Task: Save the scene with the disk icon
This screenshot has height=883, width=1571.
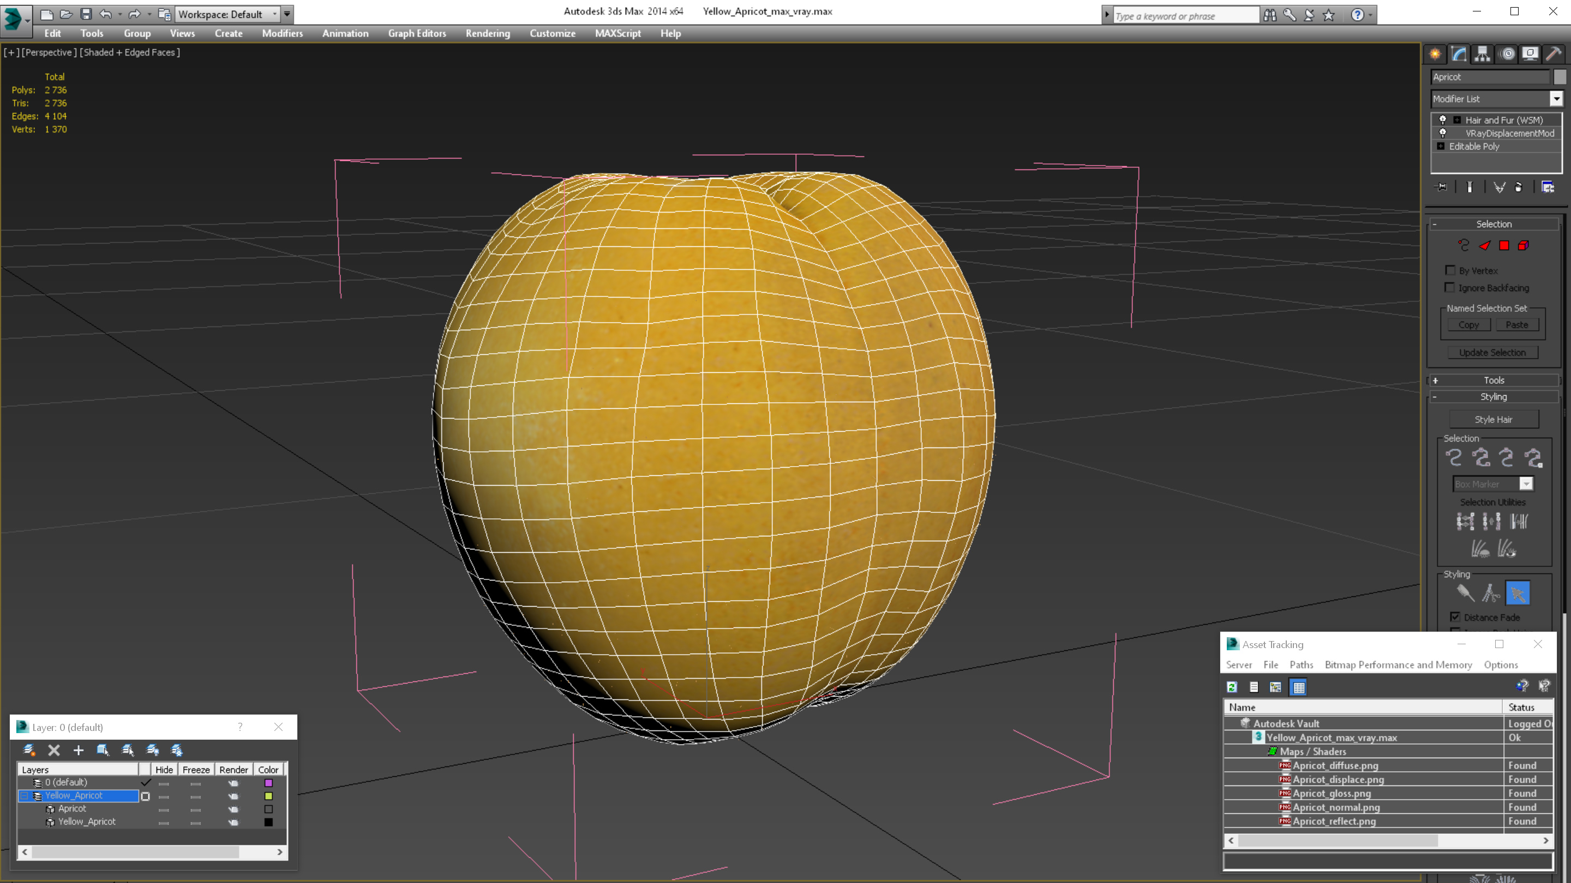Action: pyautogui.click(x=86, y=14)
